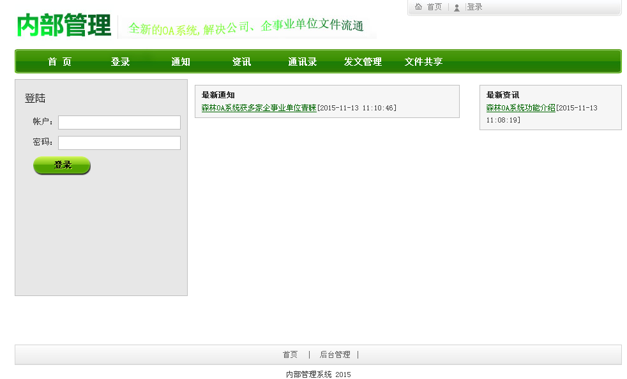Go to 通知 navigation item
Image resolution: width=627 pixels, height=379 pixels.
pos(181,62)
